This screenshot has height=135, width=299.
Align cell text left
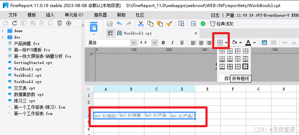pyautogui.click(x=193, y=43)
